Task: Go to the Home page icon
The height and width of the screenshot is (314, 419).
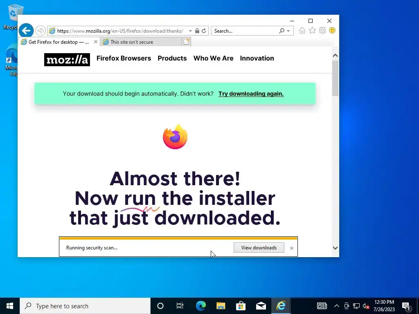Action: (302, 30)
